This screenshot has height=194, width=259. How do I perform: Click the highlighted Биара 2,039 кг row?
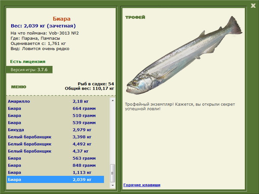(x=56, y=179)
